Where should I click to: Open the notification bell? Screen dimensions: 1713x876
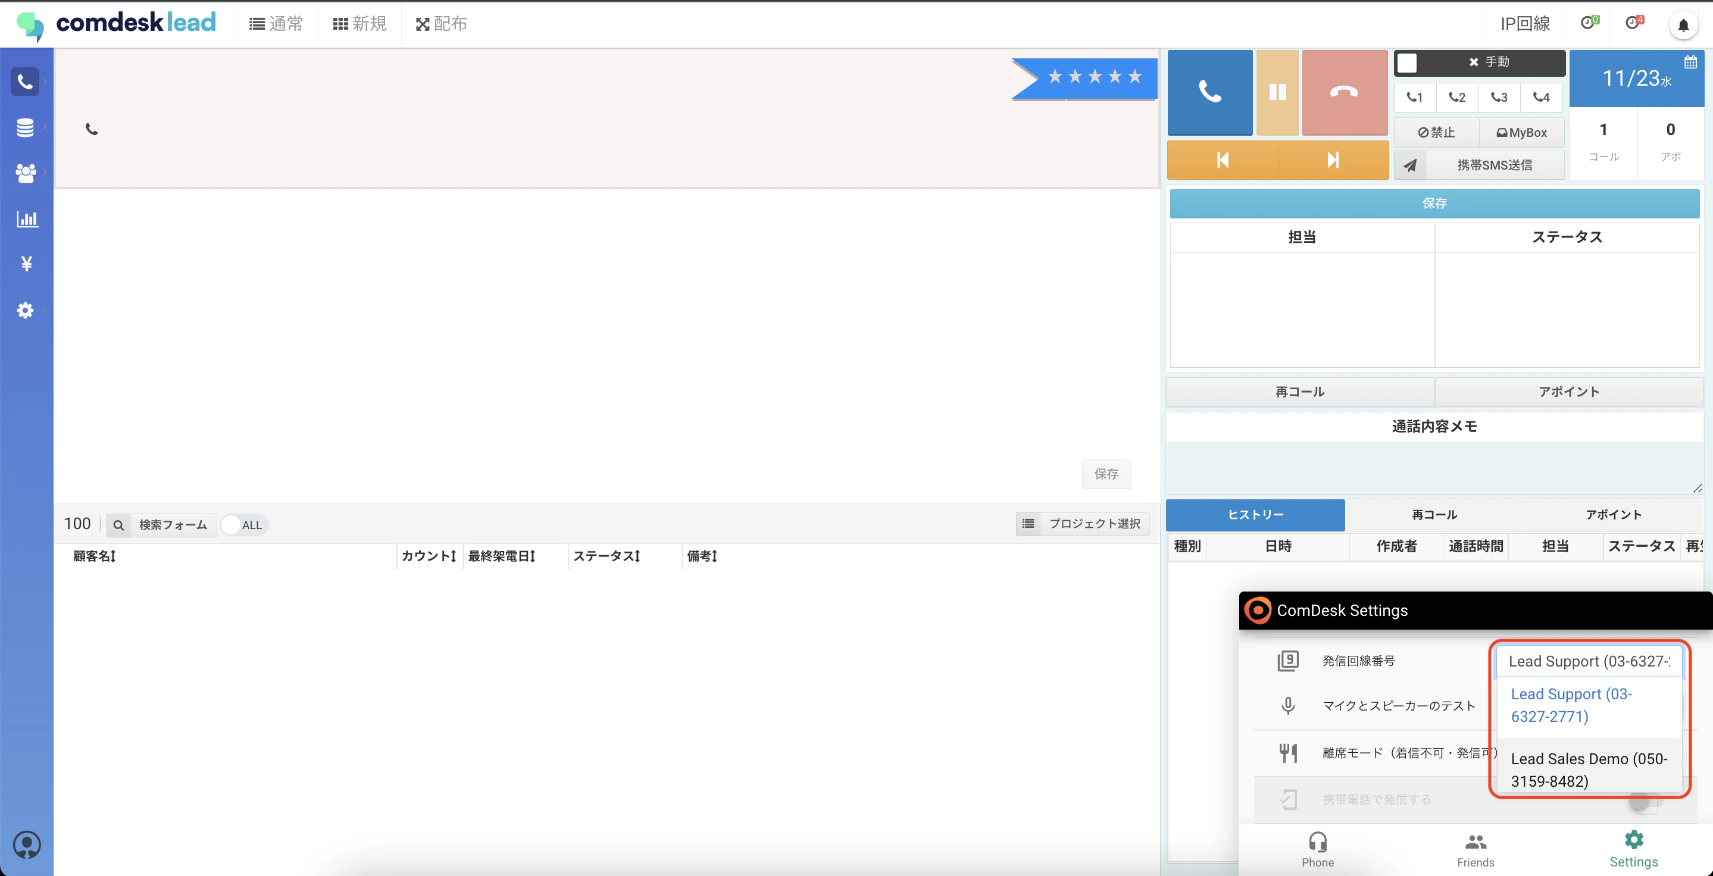(1683, 25)
